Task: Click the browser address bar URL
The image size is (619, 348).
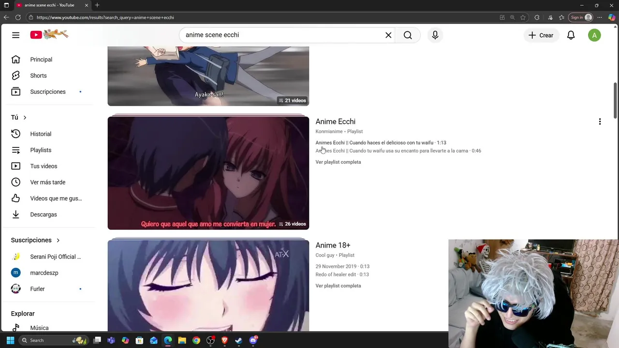Action: point(105,17)
